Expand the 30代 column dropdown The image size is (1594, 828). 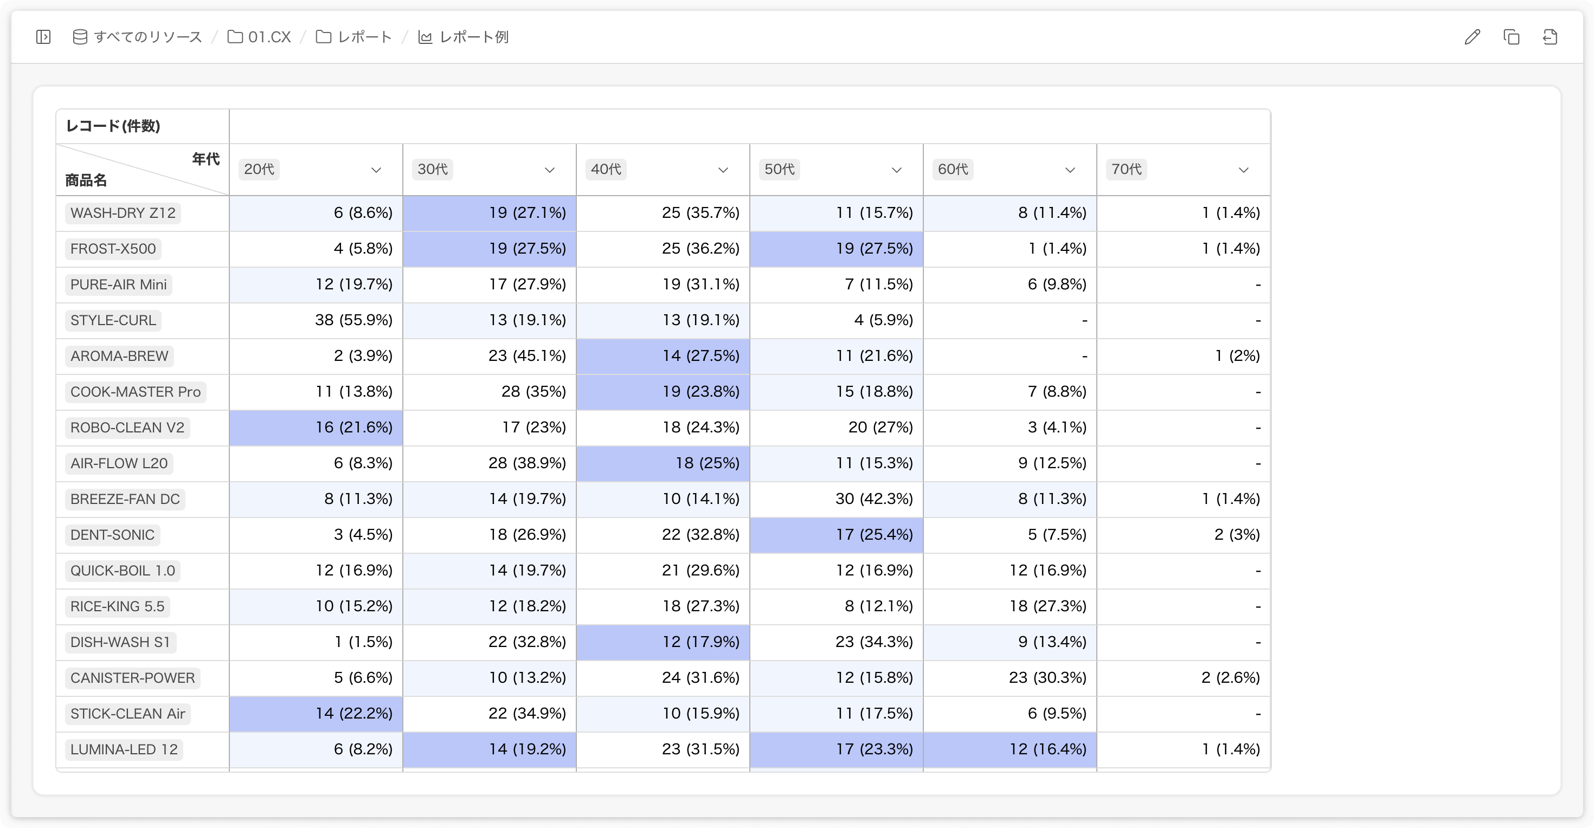[x=549, y=170]
